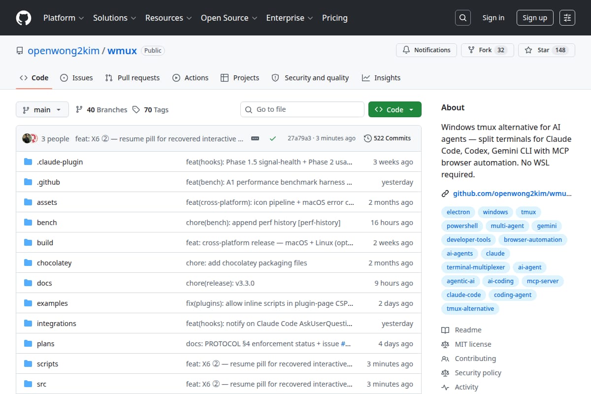591x394 pixels.
Task: Switch to the Pull requests tab
Action: (x=132, y=78)
